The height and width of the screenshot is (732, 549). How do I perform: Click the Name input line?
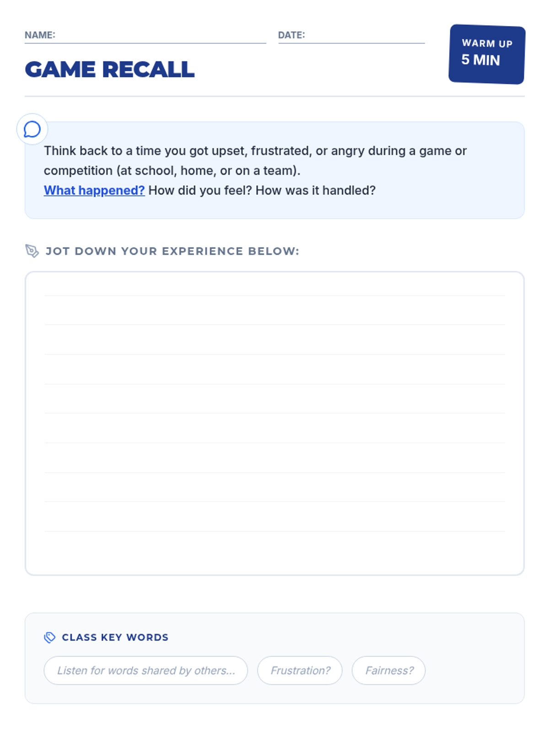[160, 37]
